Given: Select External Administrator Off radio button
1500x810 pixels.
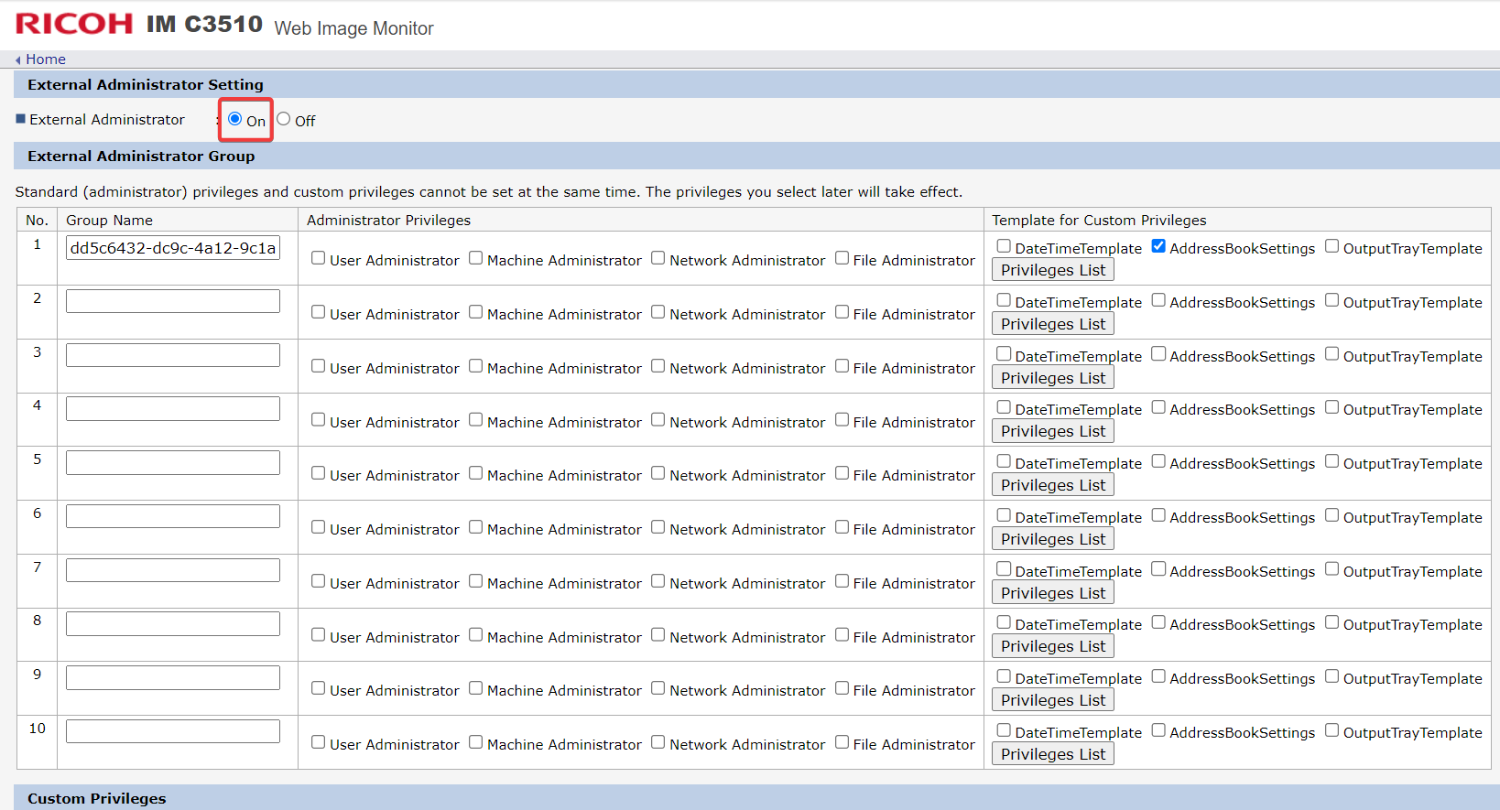Looking at the screenshot, I should (x=284, y=119).
